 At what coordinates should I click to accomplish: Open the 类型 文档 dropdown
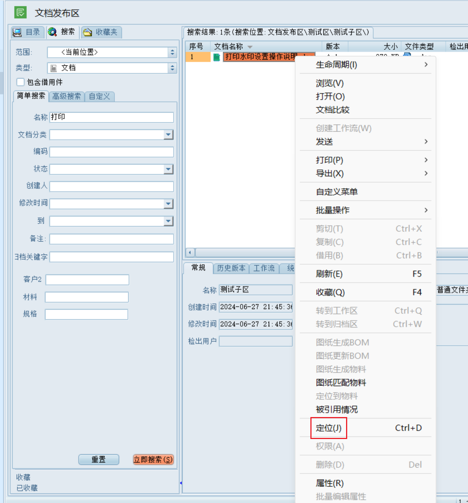[x=172, y=68]
